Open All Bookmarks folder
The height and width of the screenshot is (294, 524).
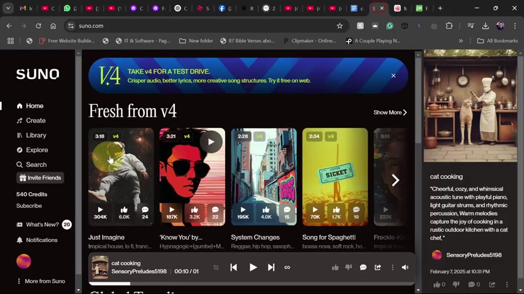coord(497,40)
